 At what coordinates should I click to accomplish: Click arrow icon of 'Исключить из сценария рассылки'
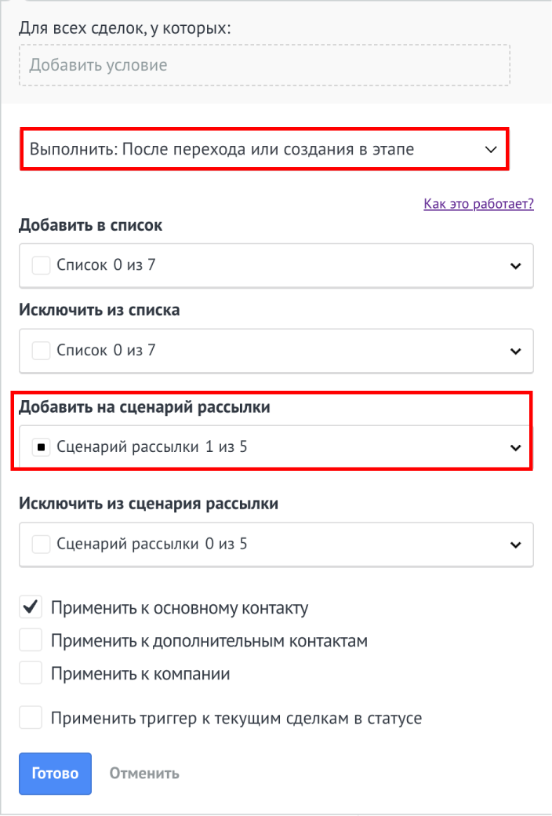click(x=515, y=545)
